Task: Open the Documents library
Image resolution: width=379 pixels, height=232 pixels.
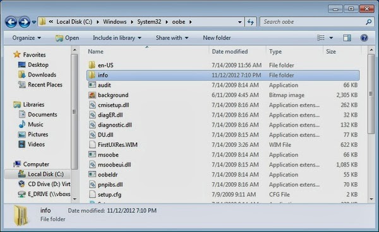Action: [x=42, y=115]
